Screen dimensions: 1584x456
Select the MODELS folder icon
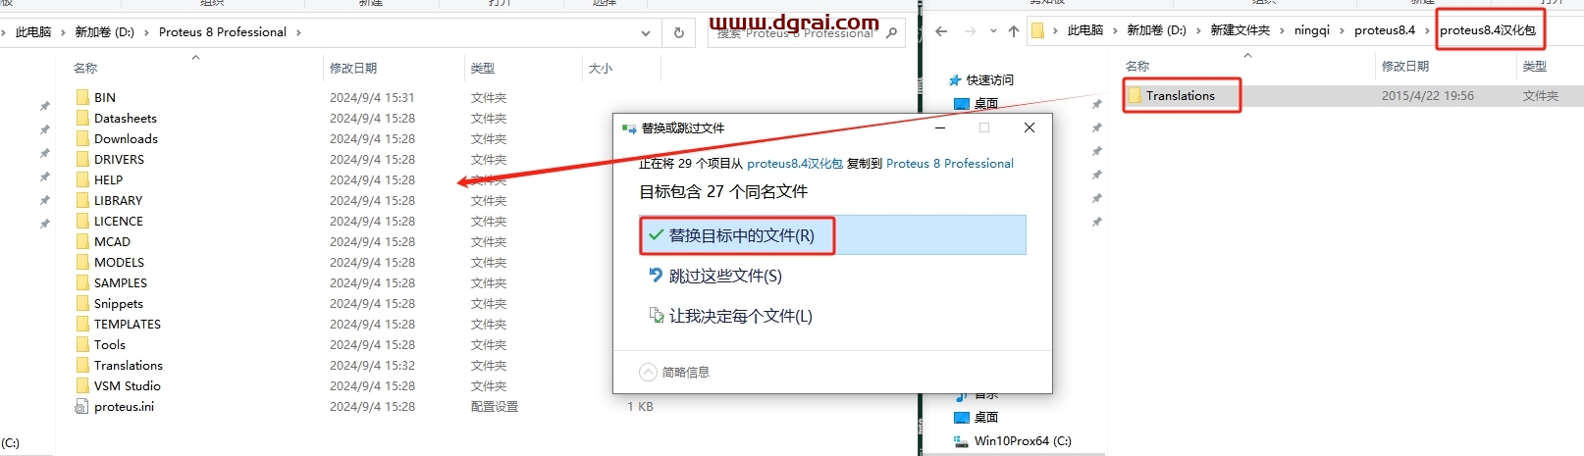pos(82,262)
